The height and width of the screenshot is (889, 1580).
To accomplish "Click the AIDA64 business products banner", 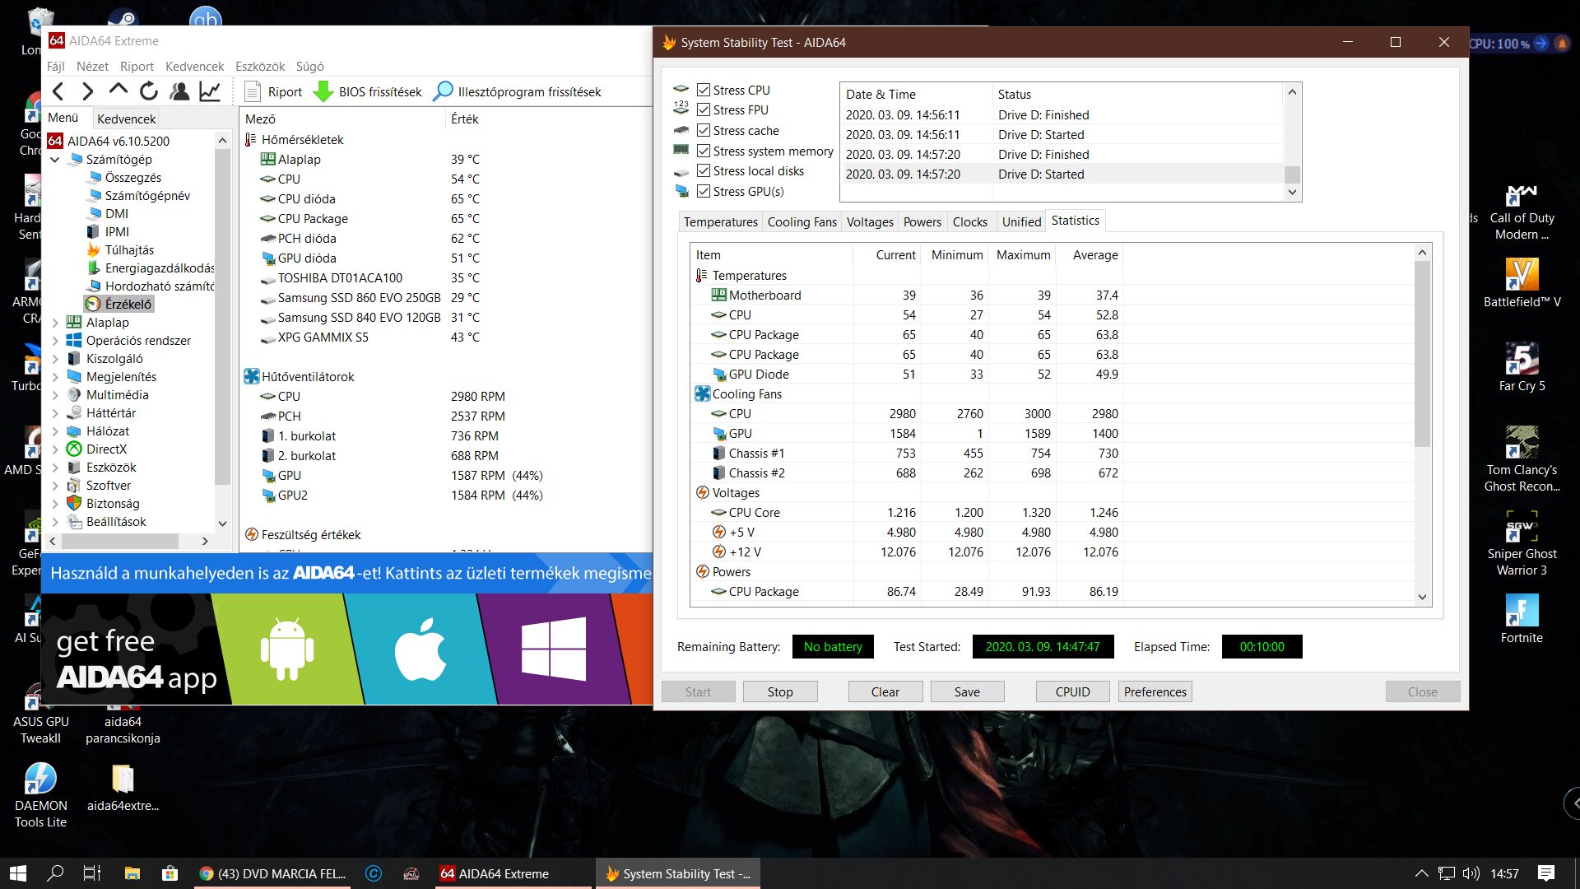I will (x=347, y=573).
